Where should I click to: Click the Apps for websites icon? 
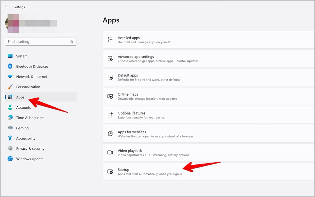tap(110, 134)
